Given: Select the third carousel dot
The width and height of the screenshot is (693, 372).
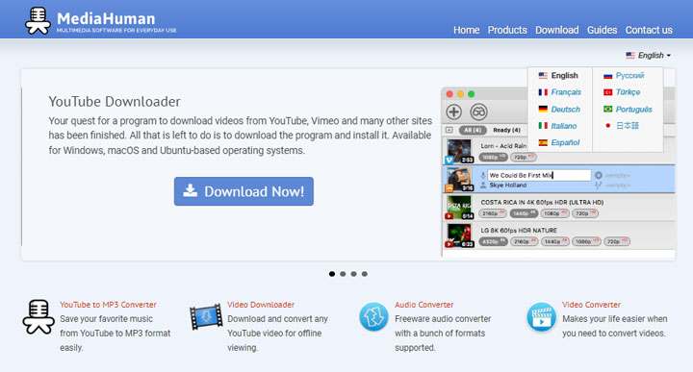Looking at the screenshot, I should 353,274.
